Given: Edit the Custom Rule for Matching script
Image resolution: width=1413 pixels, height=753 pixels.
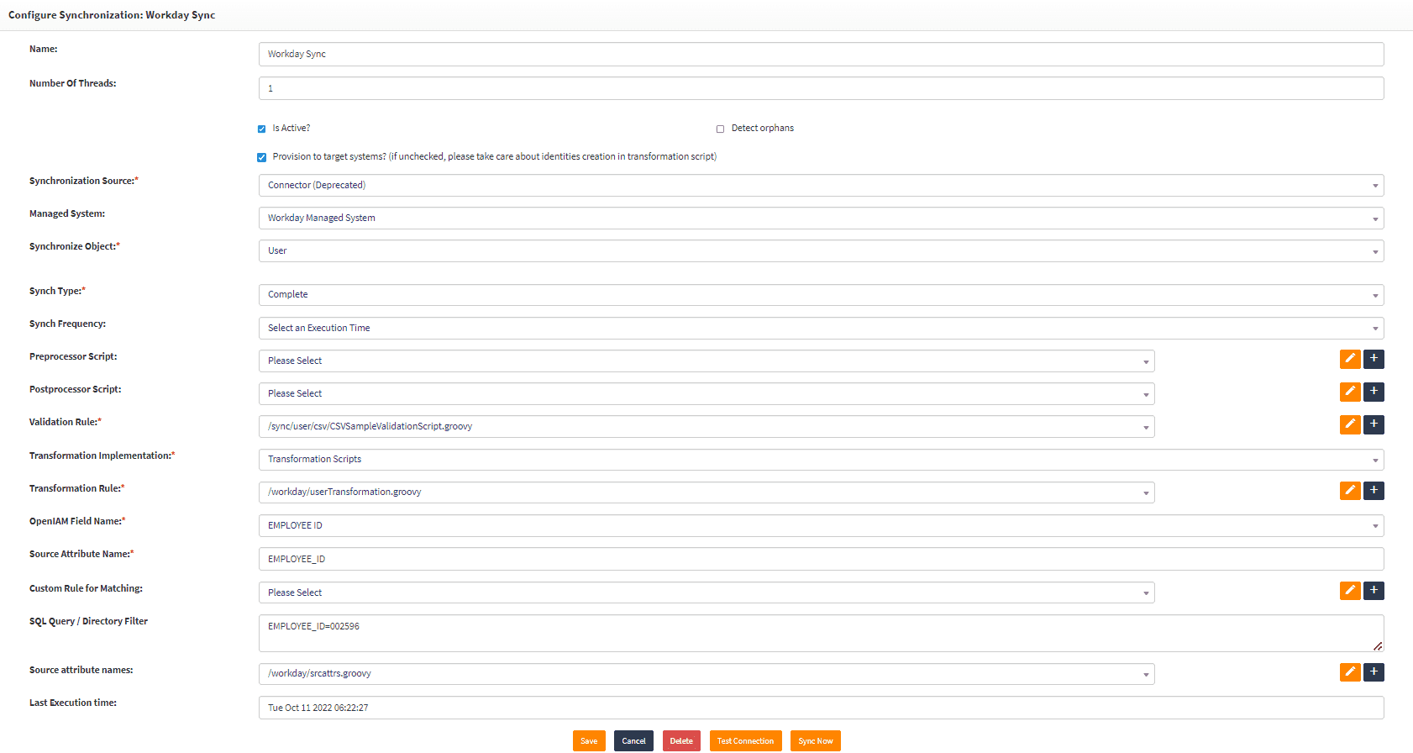Looking at the screenshot, I should [1350, 591].
